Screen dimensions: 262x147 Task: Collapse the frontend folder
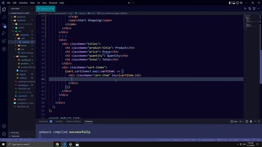[x=22, y=20]
